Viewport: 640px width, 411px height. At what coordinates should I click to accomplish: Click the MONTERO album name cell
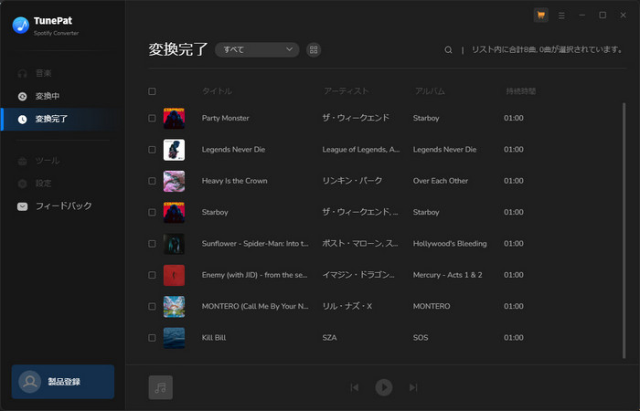point(432,307)
